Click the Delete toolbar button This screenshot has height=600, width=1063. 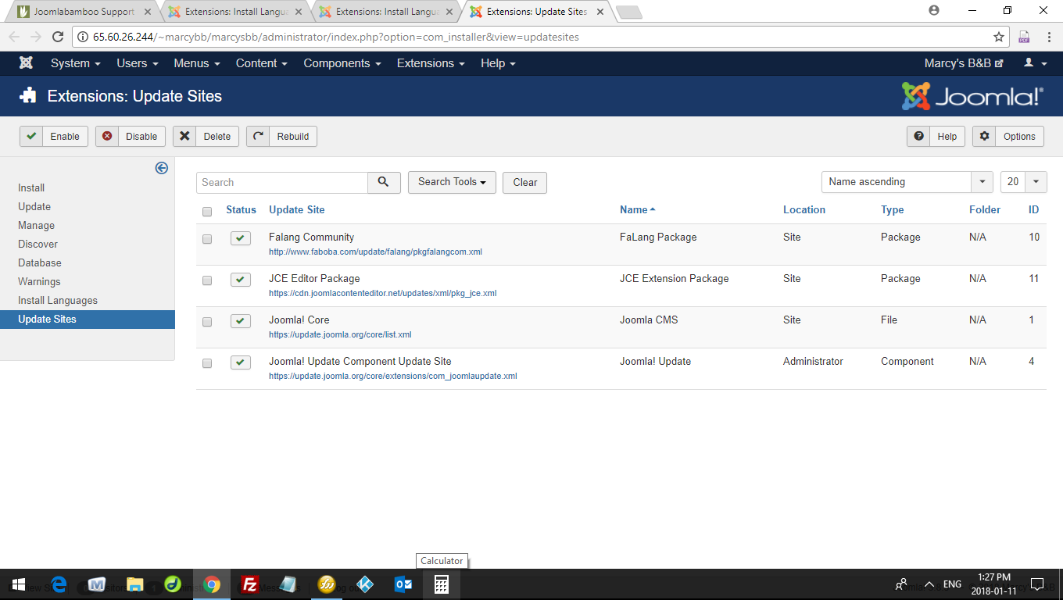[206, 136]
